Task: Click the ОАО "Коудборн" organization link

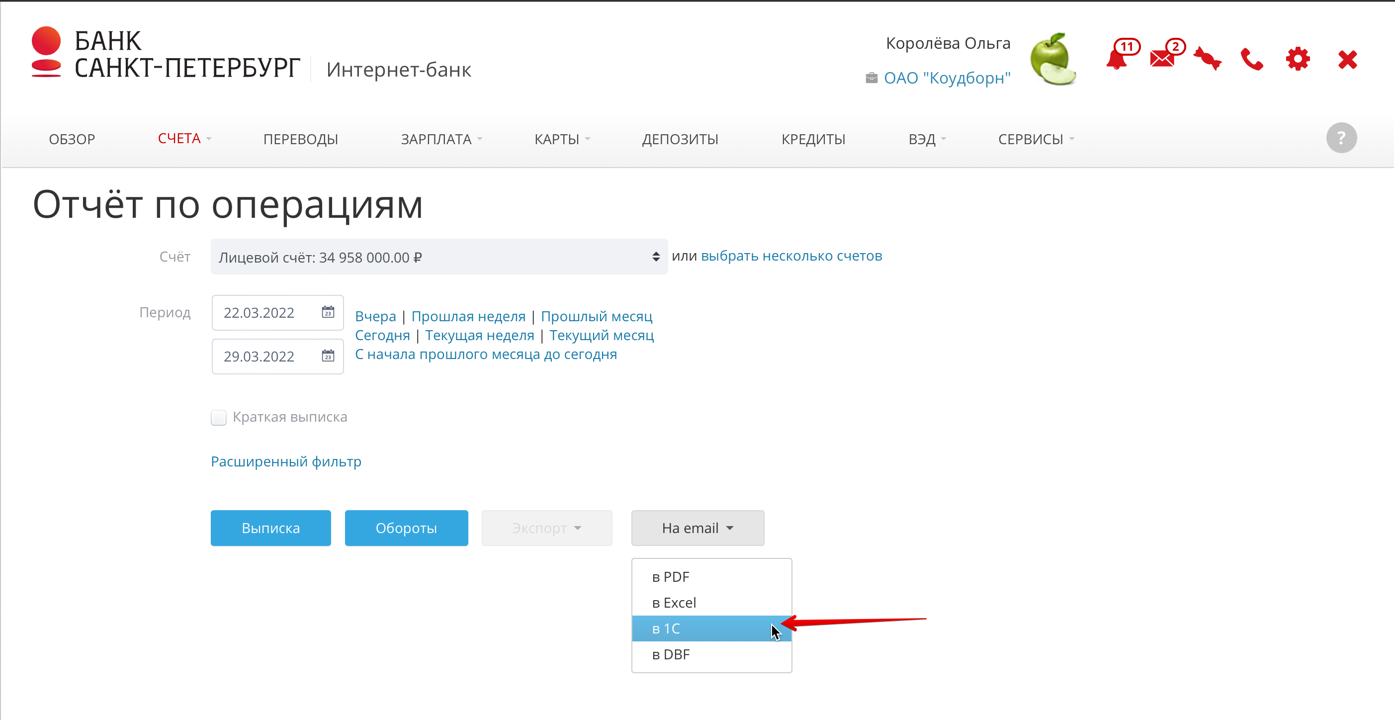Action: (x=947, y=78)
